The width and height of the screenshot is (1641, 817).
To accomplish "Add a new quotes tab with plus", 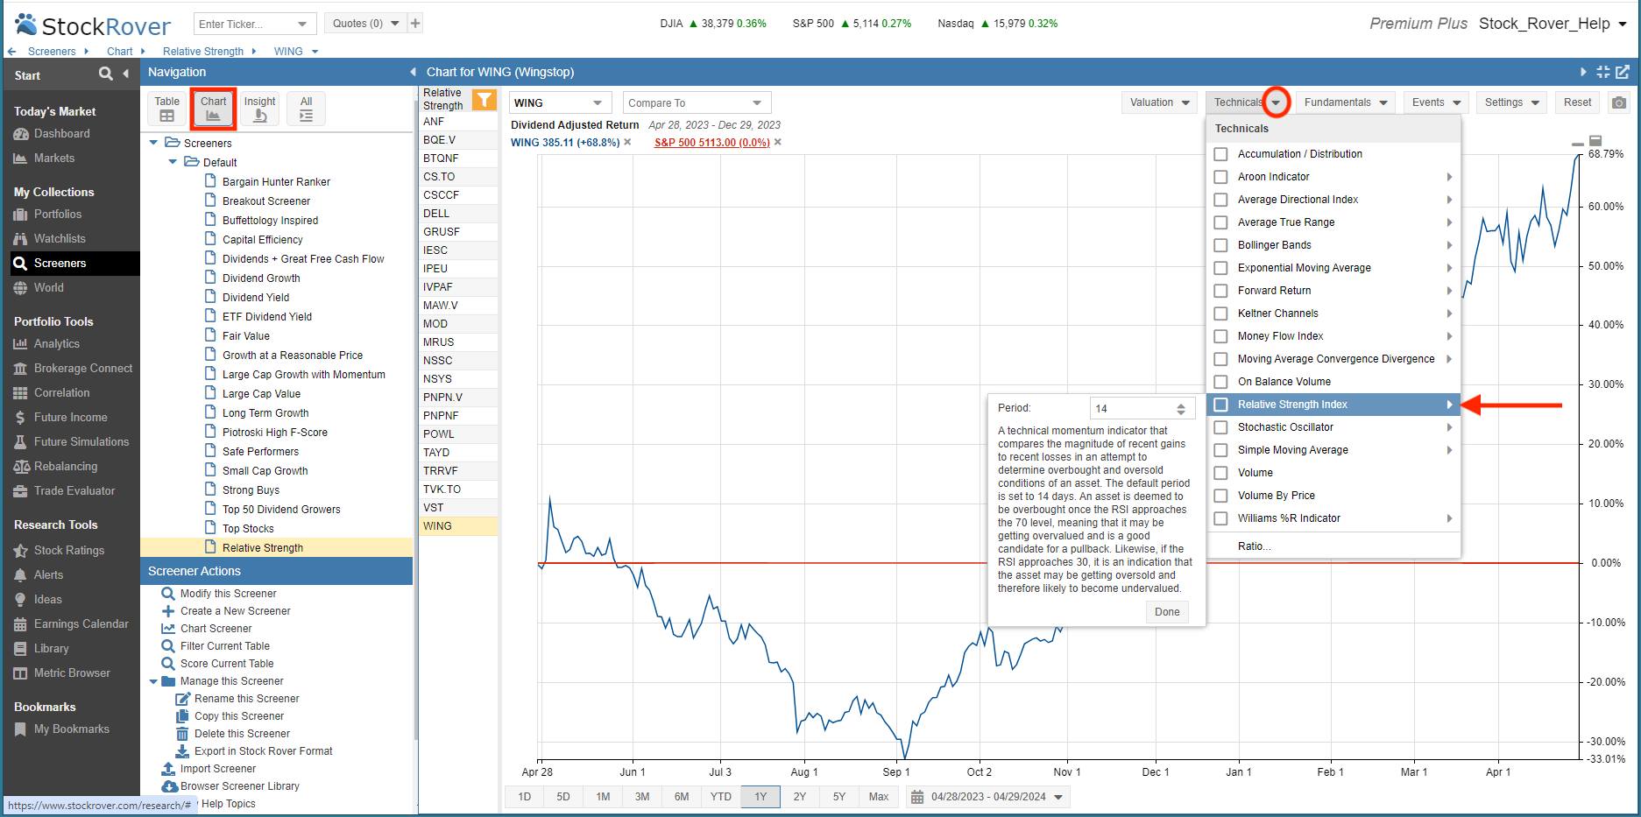I will (x=415, y=24).
